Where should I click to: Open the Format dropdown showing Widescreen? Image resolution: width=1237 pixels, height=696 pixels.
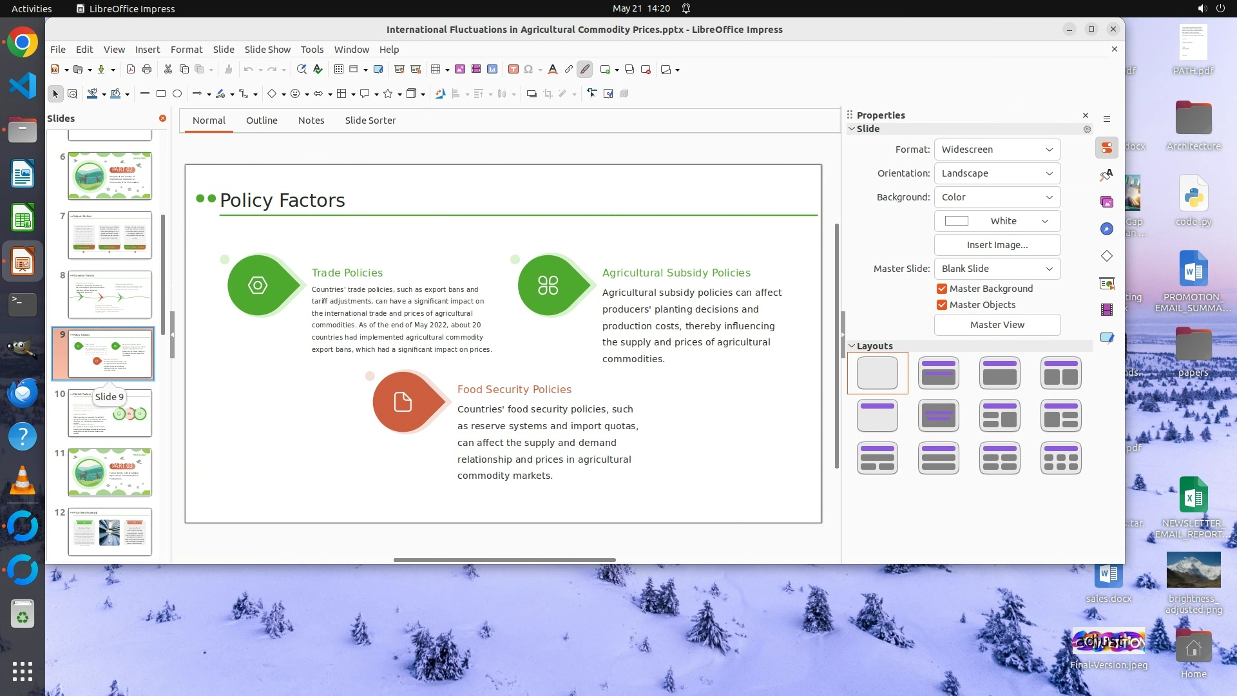[x=997, y=150]
